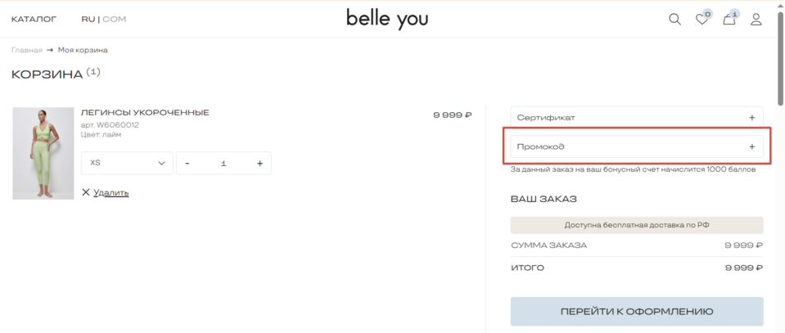Expand the Промокод section
Image resolution: width=785 pixels, height=333 pixels.
coord(637,146)
